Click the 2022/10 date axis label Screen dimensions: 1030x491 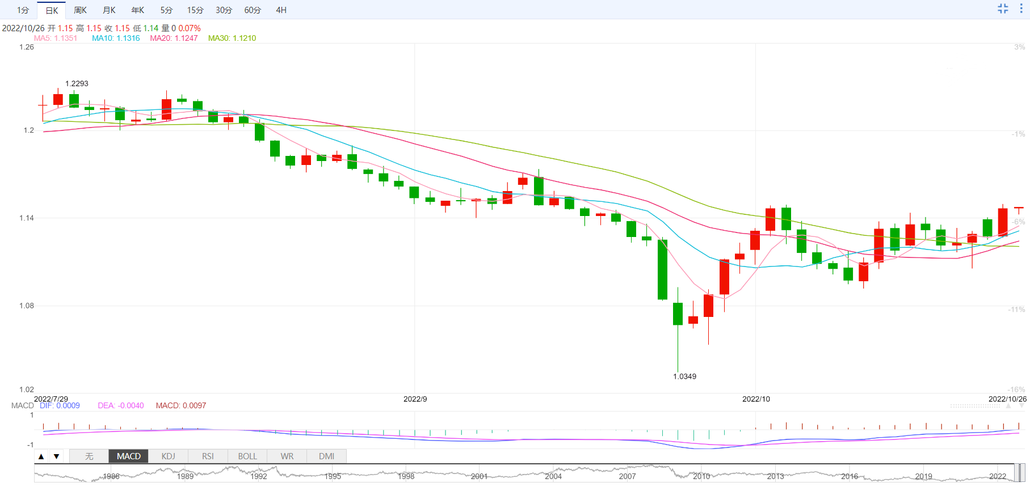click(756, 399)
